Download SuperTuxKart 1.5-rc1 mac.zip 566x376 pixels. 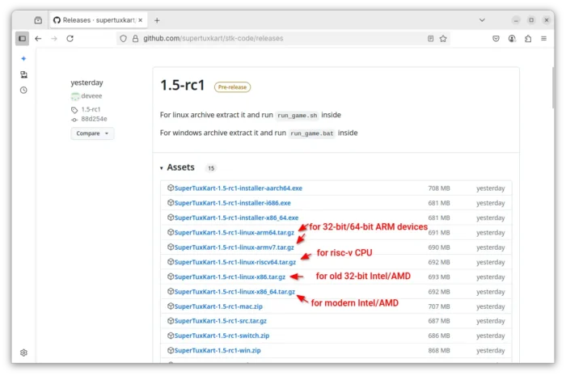click(218, 306)
